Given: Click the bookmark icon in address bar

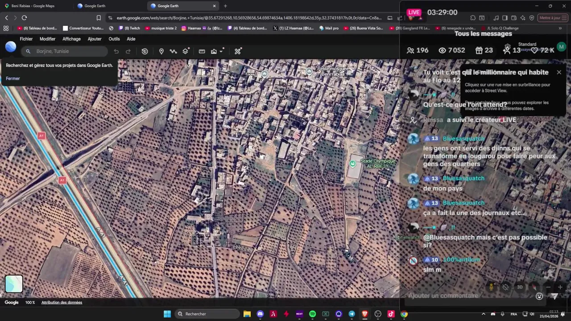Looking at the screenshot, I should pos(99,18).
